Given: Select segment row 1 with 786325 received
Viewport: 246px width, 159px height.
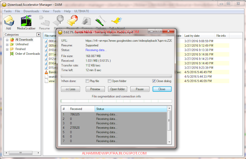Looking at the screenshot, I should click(114, 114).
